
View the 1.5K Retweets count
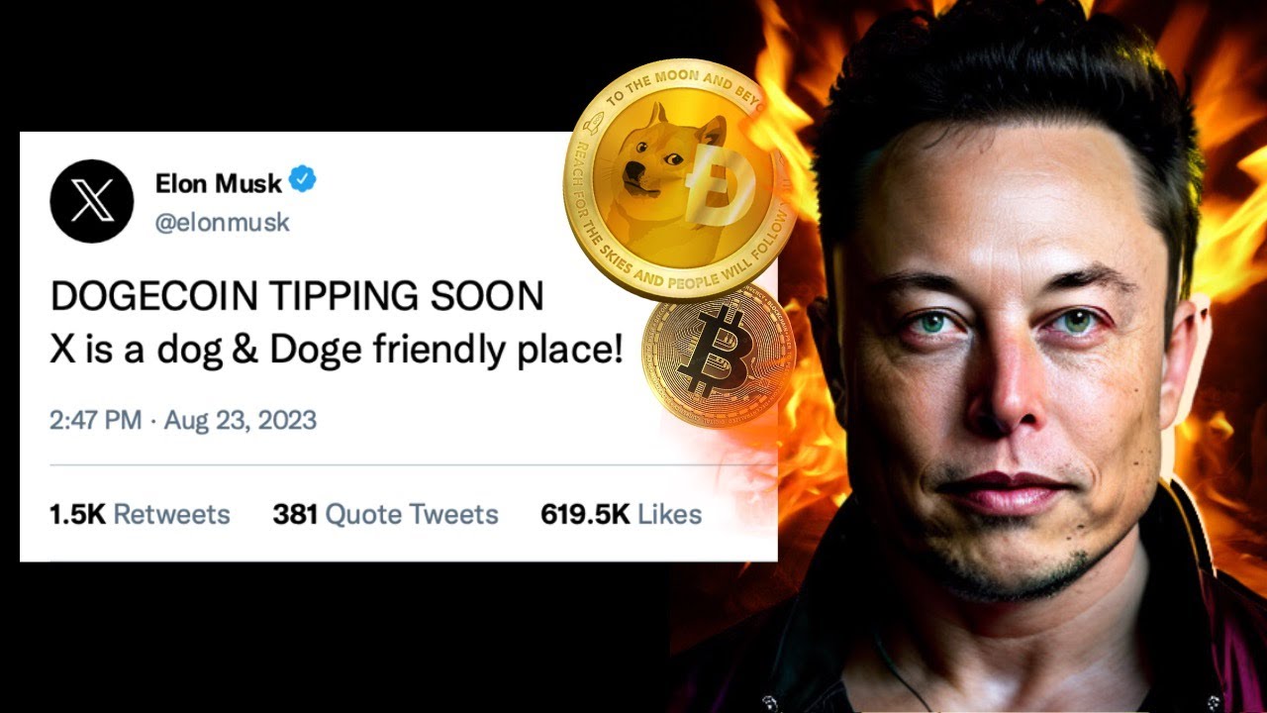point(140,515)
